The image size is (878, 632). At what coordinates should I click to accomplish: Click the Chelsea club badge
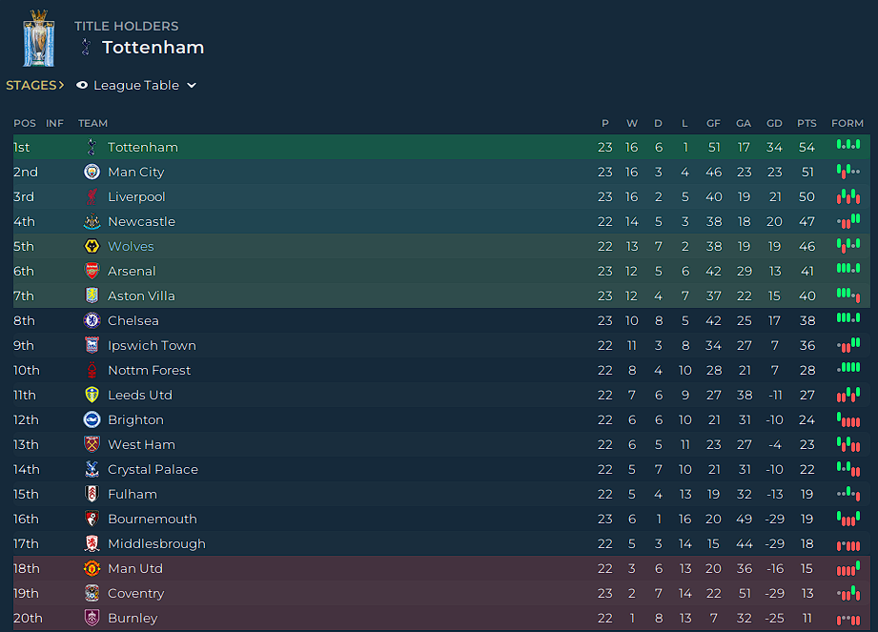92,320
